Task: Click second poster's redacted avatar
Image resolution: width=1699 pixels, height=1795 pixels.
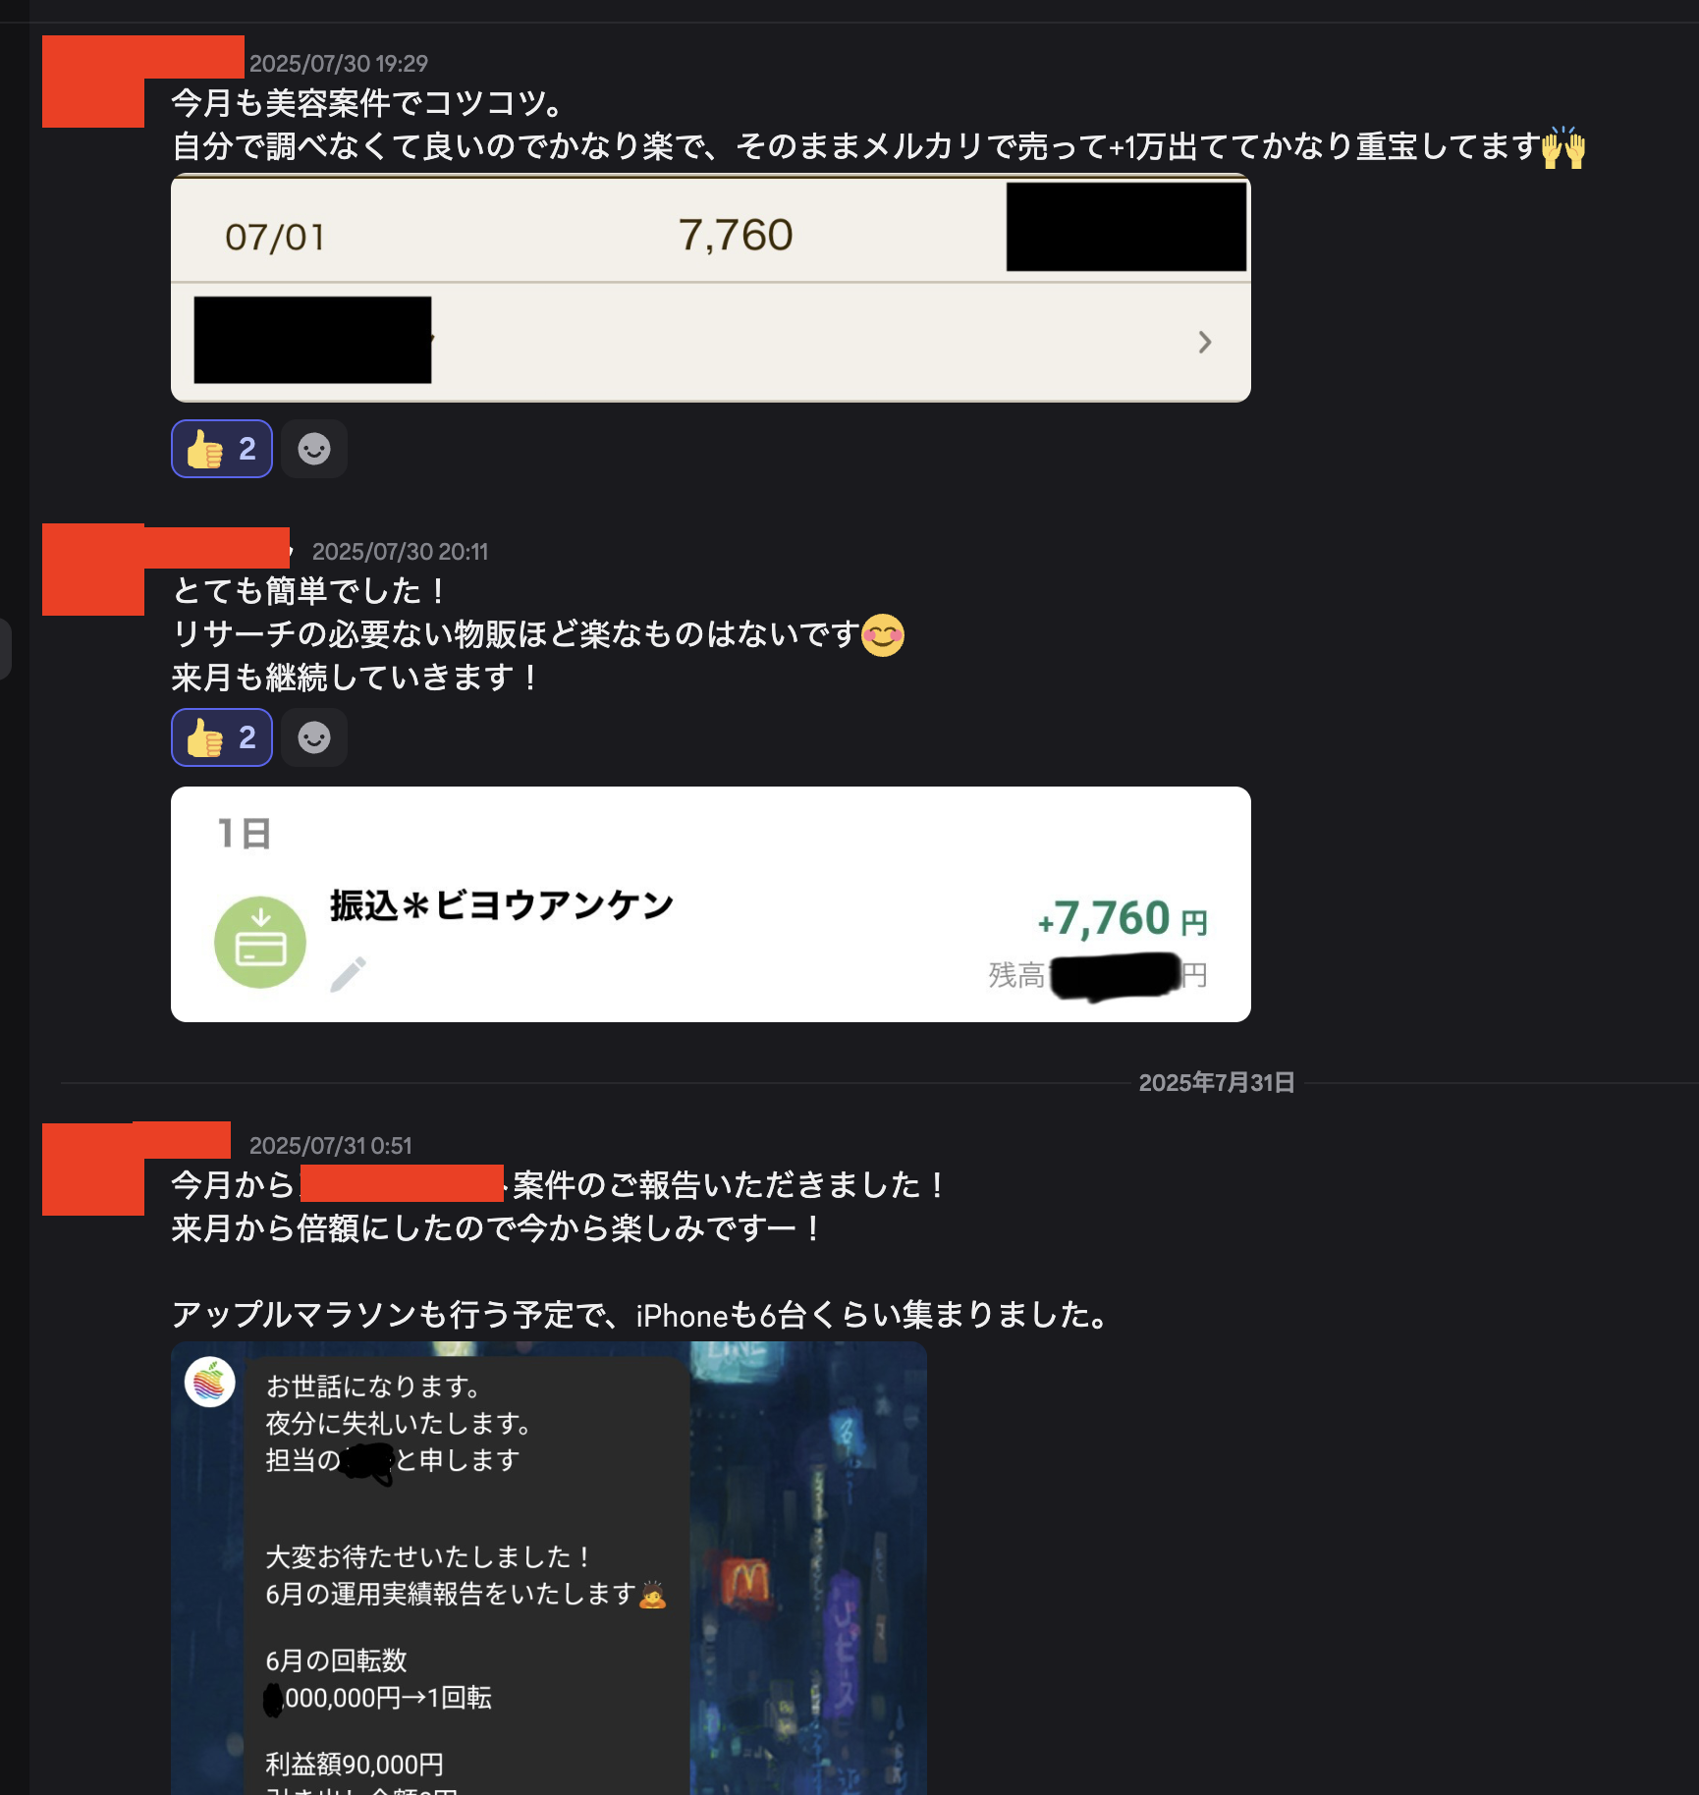Action: (x=93, y=570)
